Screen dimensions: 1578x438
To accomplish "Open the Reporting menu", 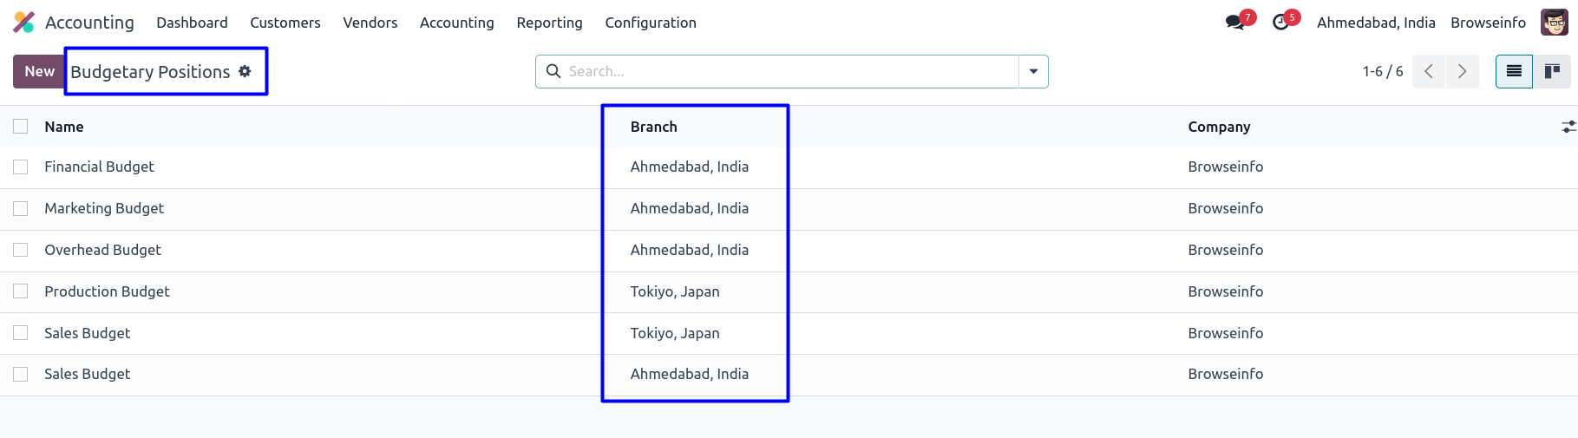I will pos(549,23).
